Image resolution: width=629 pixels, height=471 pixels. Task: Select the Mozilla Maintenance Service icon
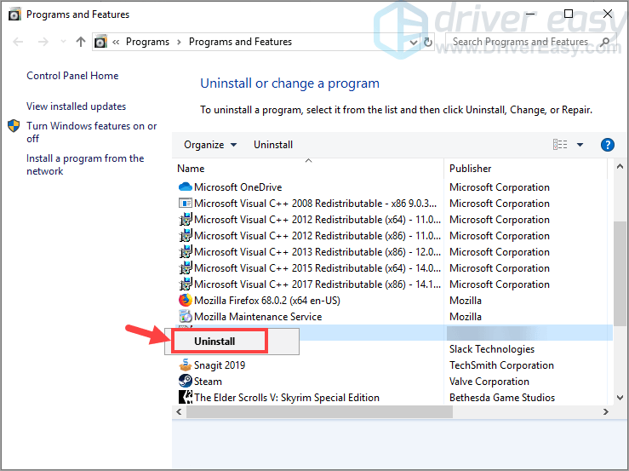186,316
